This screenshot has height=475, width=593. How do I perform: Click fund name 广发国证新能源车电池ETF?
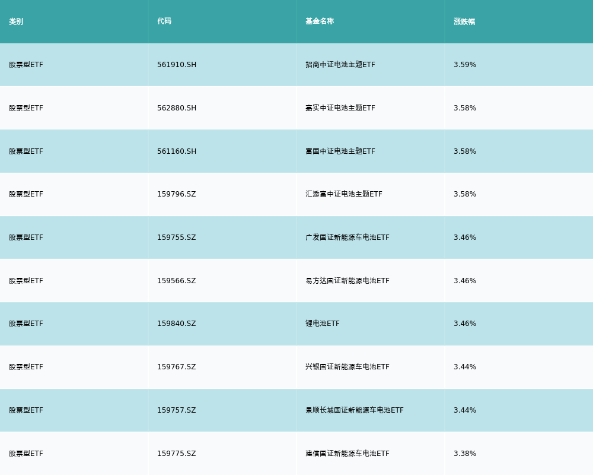click(347, 237)
